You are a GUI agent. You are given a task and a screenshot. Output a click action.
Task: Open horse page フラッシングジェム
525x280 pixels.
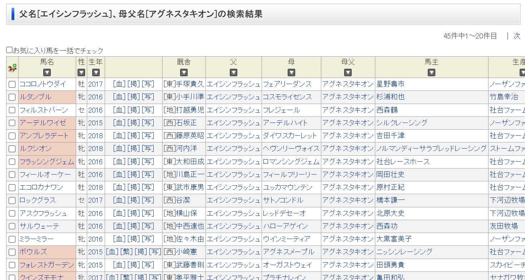47,162
